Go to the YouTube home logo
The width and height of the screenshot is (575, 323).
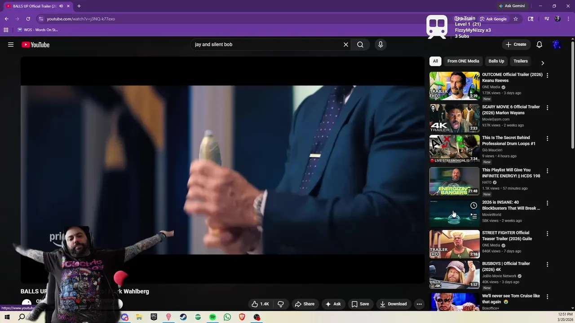(x=35, y=44)
